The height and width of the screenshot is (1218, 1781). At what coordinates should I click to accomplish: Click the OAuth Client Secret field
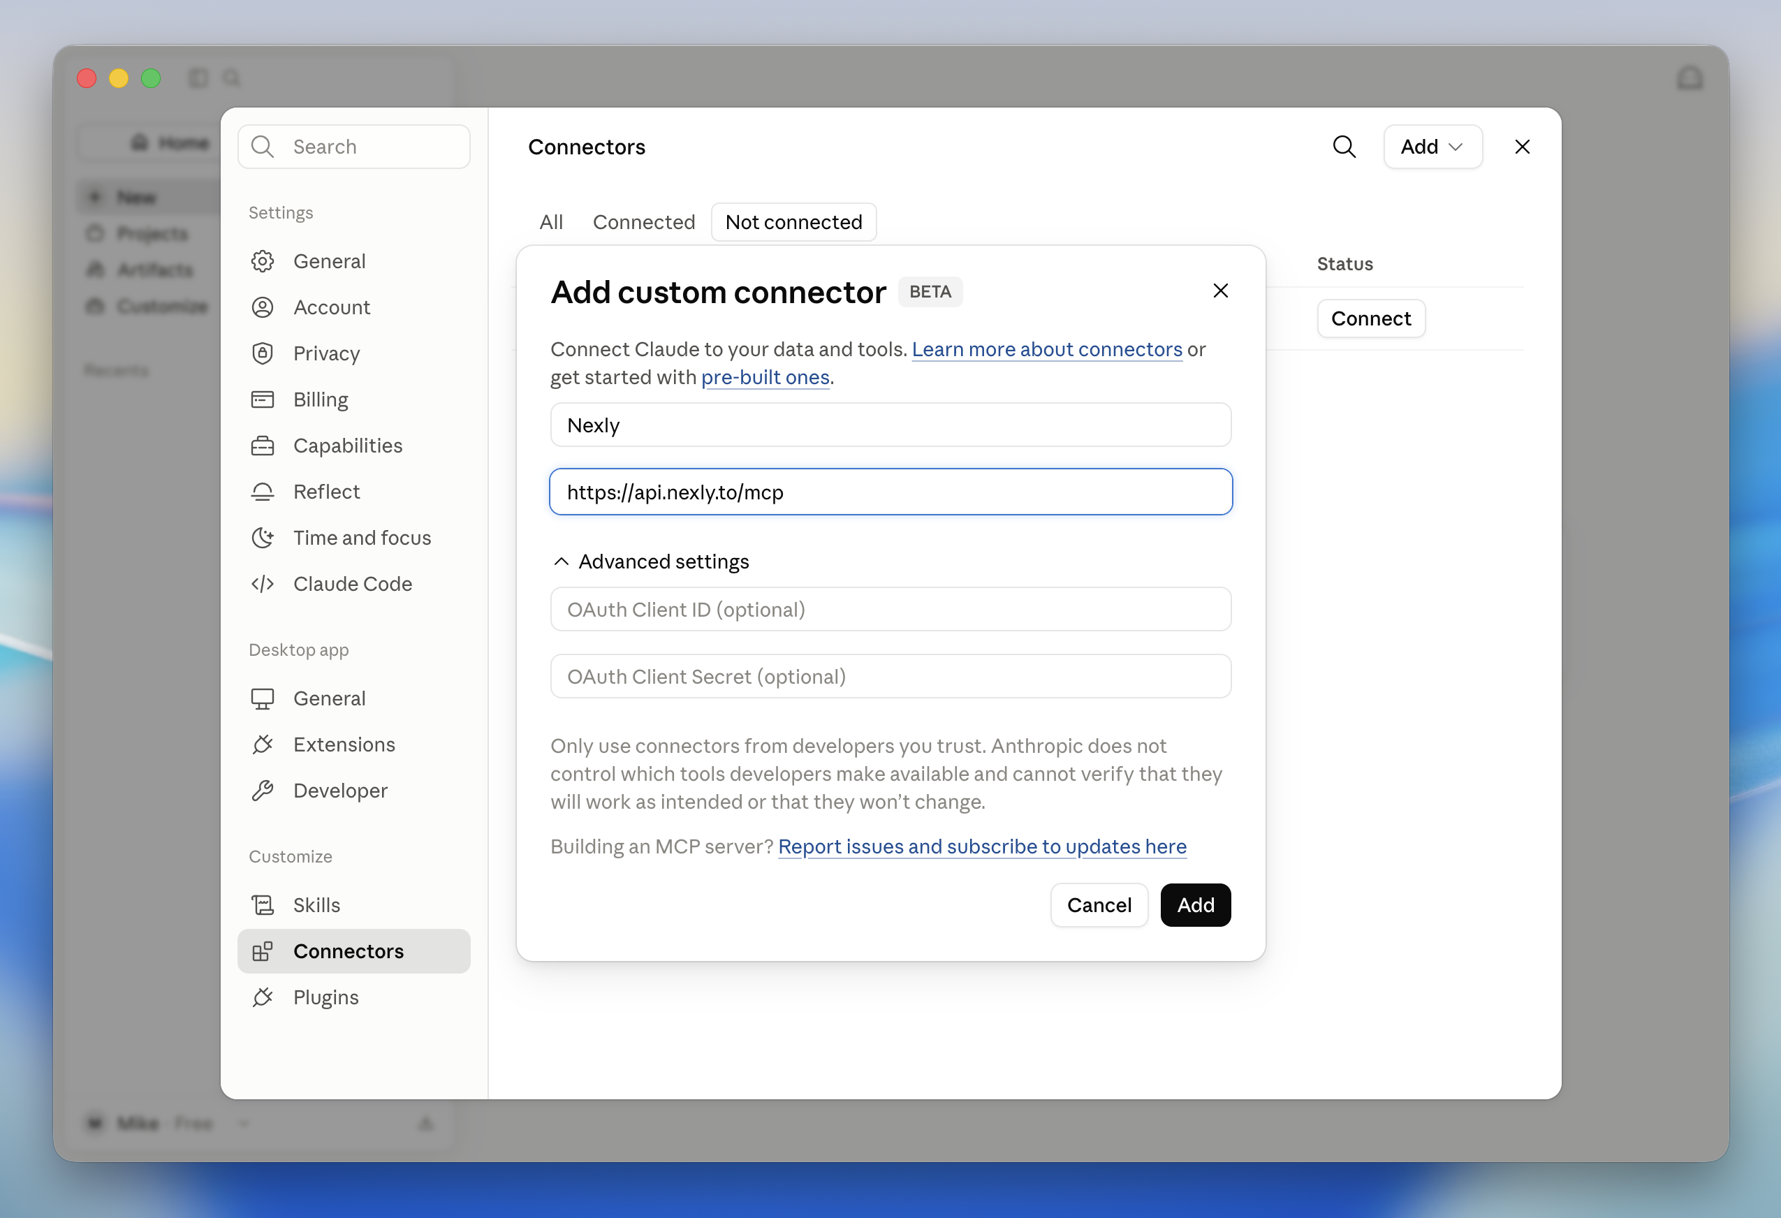(891, 677)
